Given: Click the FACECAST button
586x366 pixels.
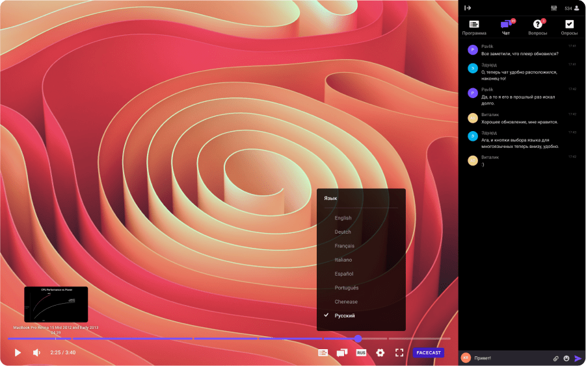Looking at the screenshot, I should 429,352.
